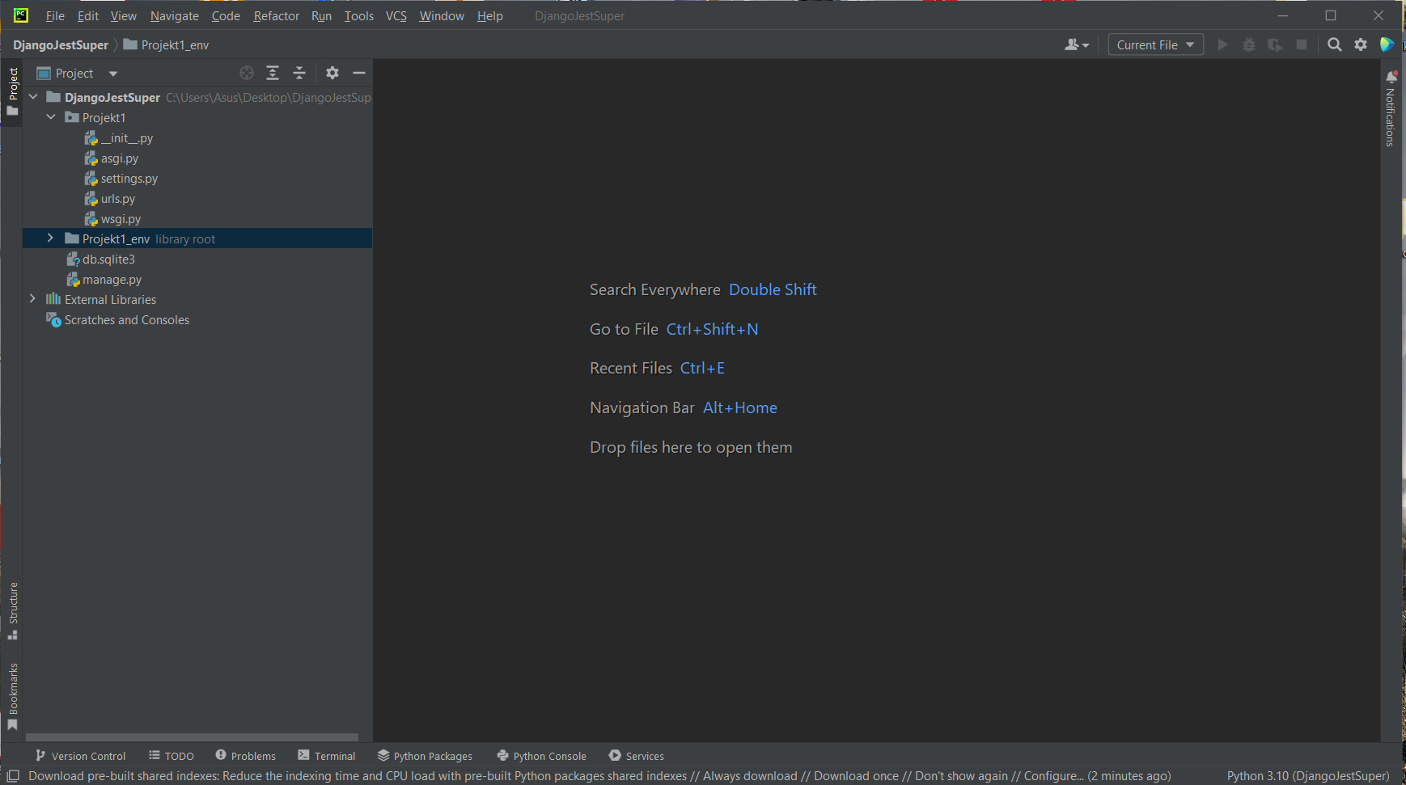Hide the Project tool window
The width and height of the screenshot is (1406, 785).
click(x=359, y=73)
